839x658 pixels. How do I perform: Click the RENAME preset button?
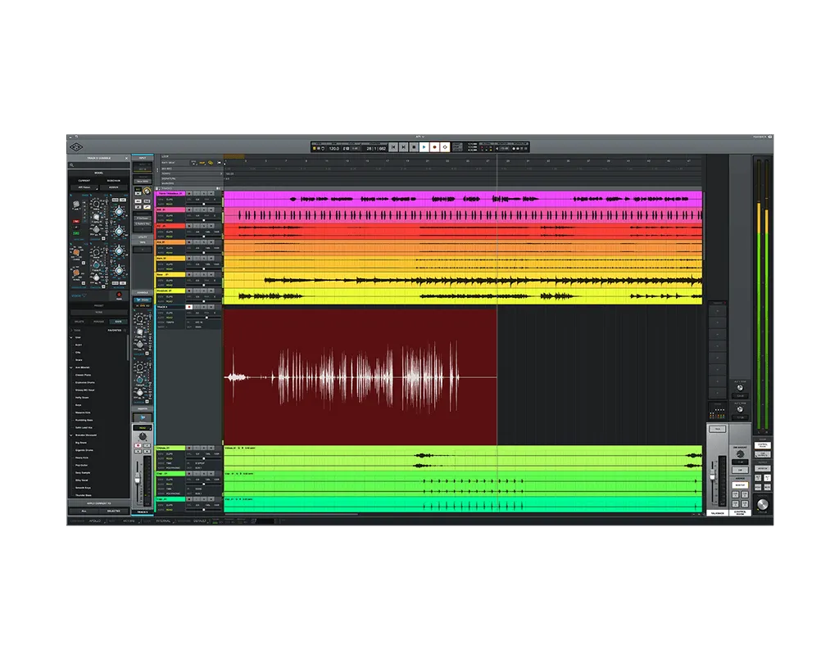pos(98,322)
